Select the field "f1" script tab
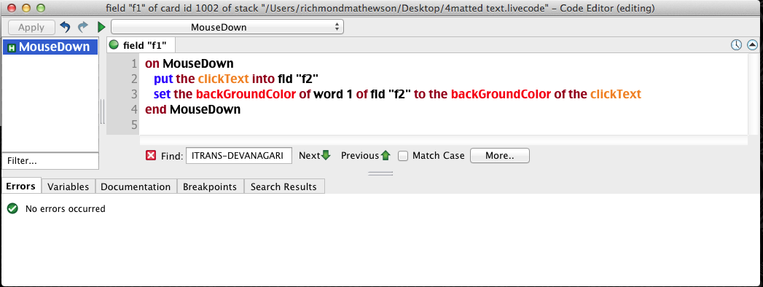 pos(141,46)
